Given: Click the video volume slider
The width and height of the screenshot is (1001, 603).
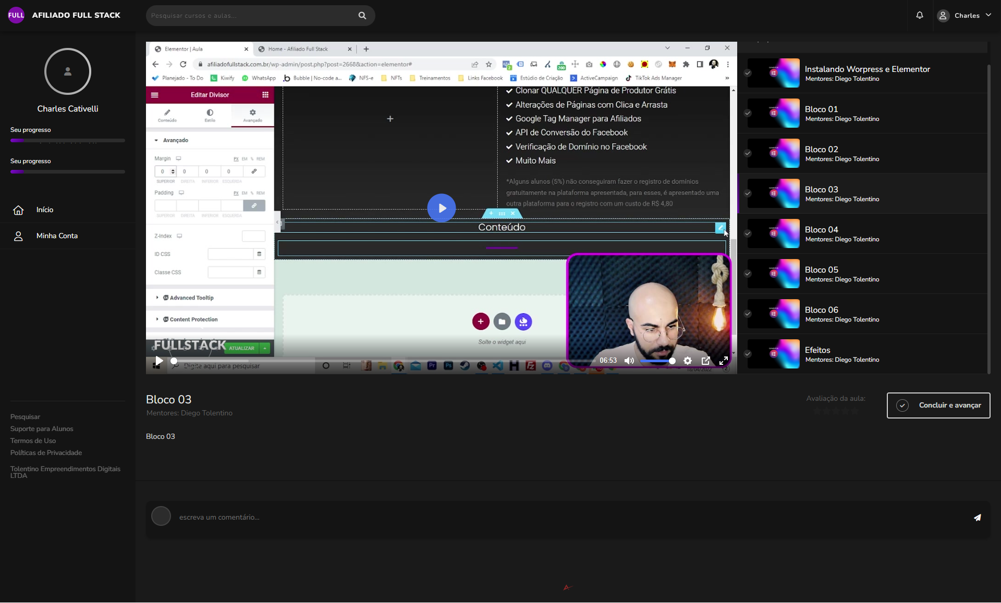Looking at the screenshot, I should pyautogui.click(x=657, y=361).
